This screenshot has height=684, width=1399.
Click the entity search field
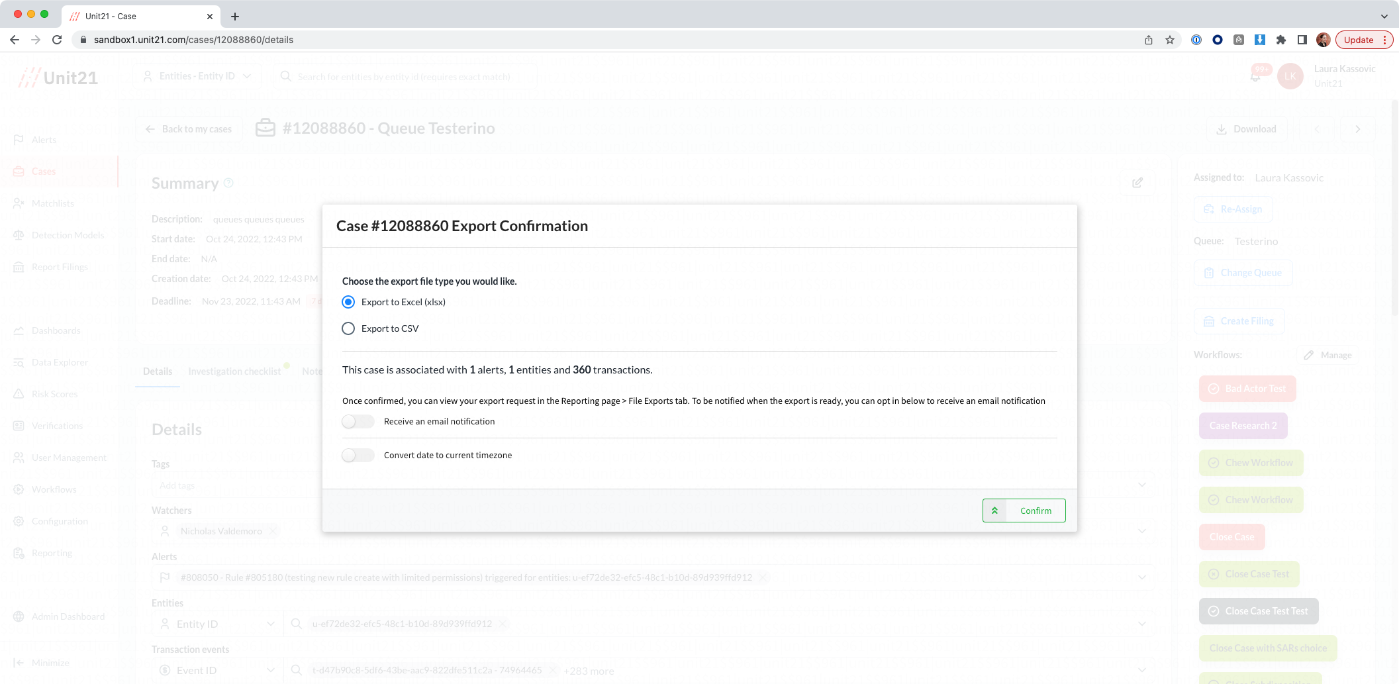404,76
